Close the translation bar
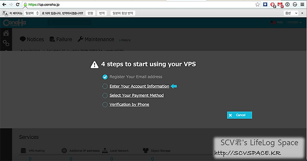The height and width of the screenshot is (161, 307). (x=302, y=13)
